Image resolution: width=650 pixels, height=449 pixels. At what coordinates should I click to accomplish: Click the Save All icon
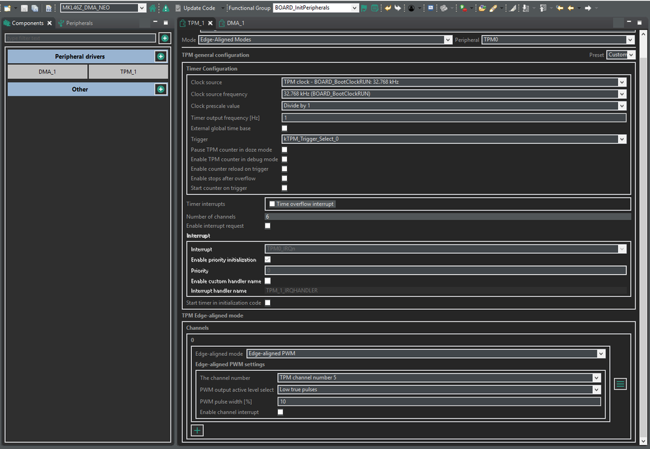35,8
